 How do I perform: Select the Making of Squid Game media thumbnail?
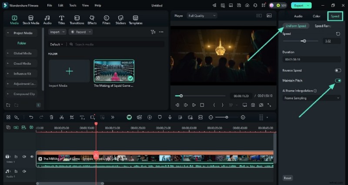[x=114, y=71]
